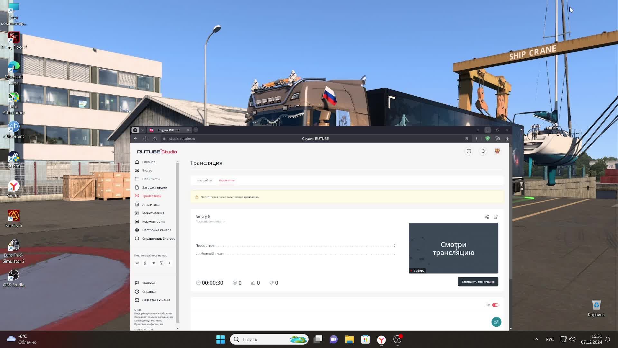Click the teal chat support bubble
618x348 pixels.
[496, 322]
